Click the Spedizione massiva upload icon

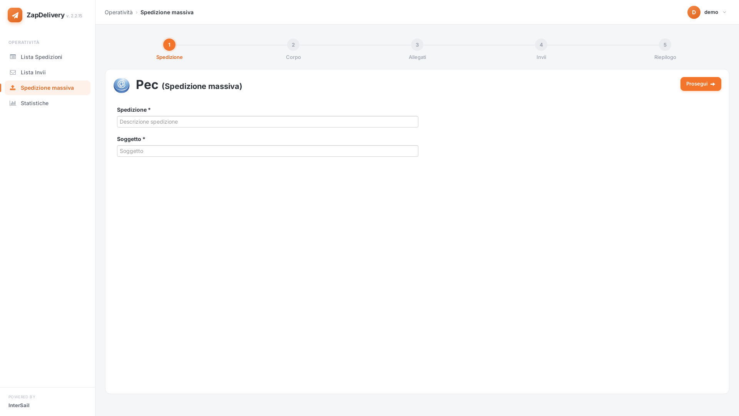point(13,88)
